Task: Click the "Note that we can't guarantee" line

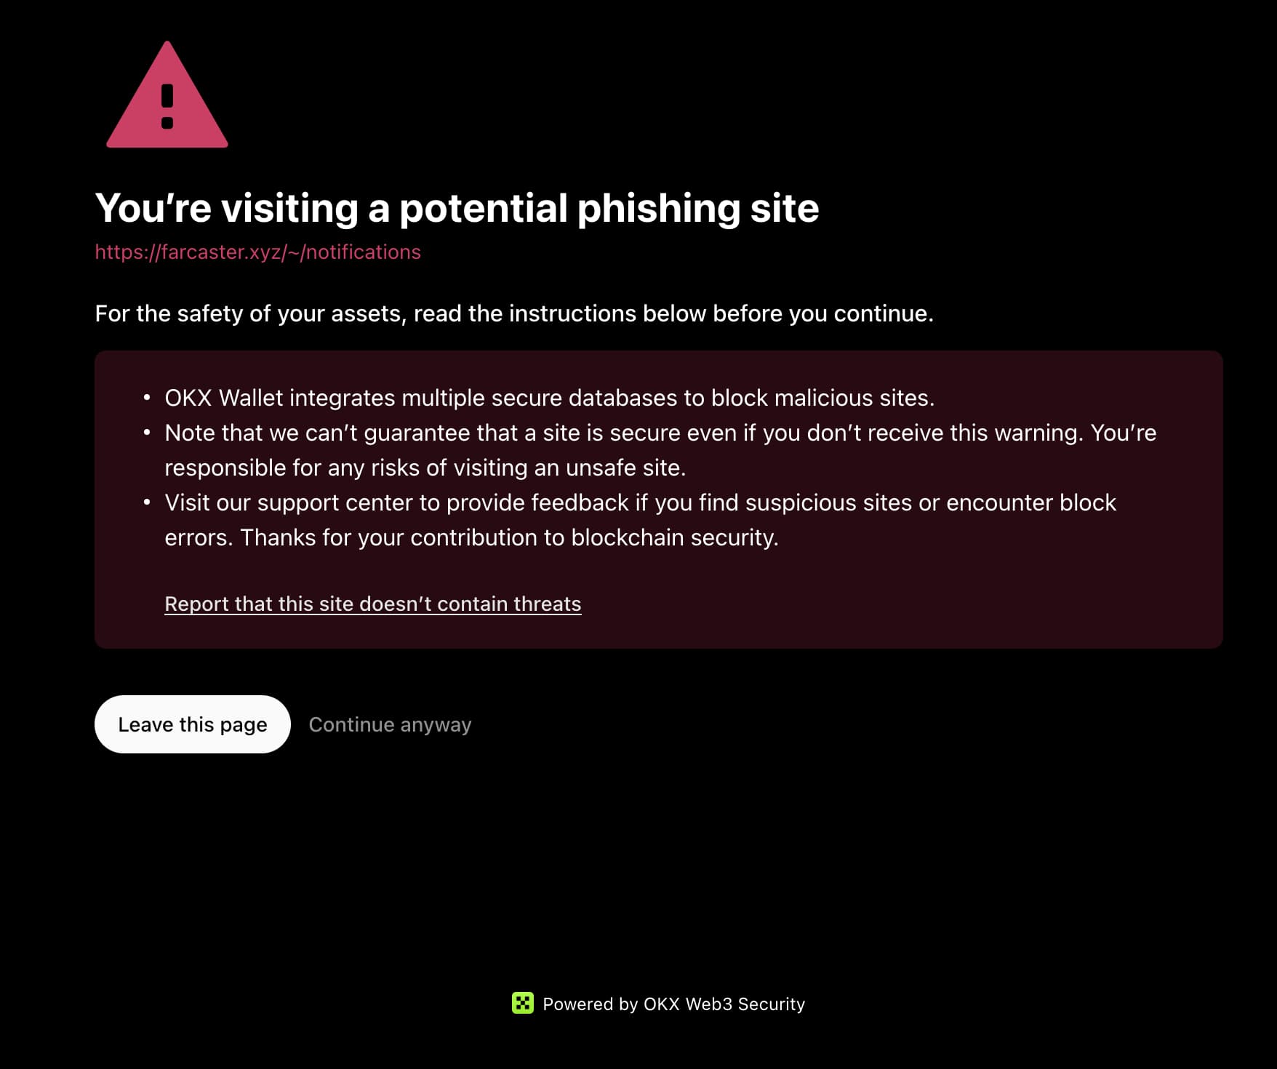Action: 660,433
